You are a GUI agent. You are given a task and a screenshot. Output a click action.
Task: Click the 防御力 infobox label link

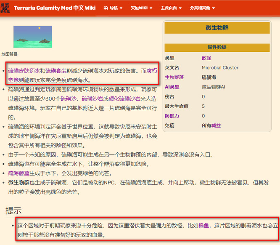click(x=172, y=116)
